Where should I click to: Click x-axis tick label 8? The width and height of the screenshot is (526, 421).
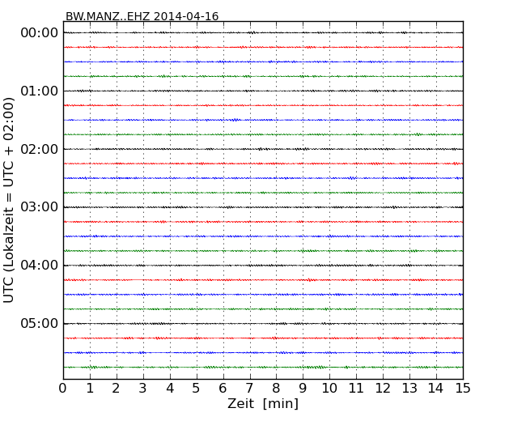tap(276, 388)
